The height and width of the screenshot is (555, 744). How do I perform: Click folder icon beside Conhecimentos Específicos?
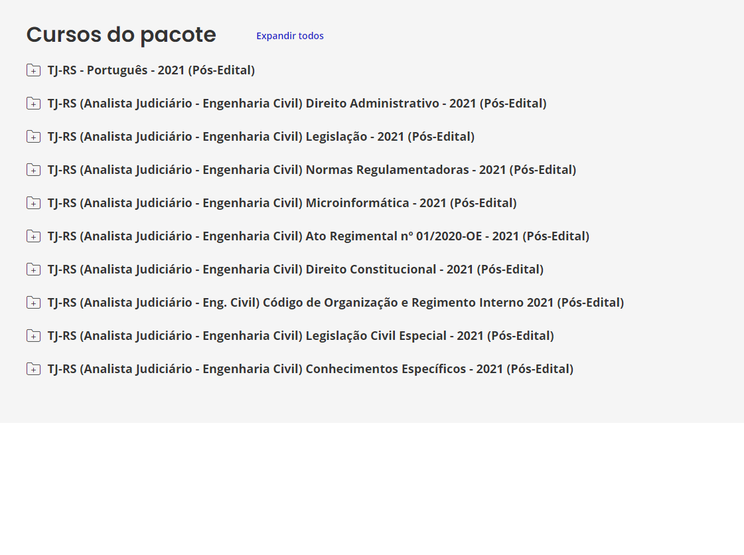pos(33,369)
